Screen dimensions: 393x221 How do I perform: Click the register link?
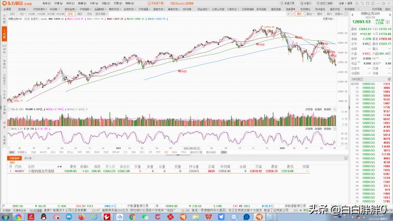[341, 3]
